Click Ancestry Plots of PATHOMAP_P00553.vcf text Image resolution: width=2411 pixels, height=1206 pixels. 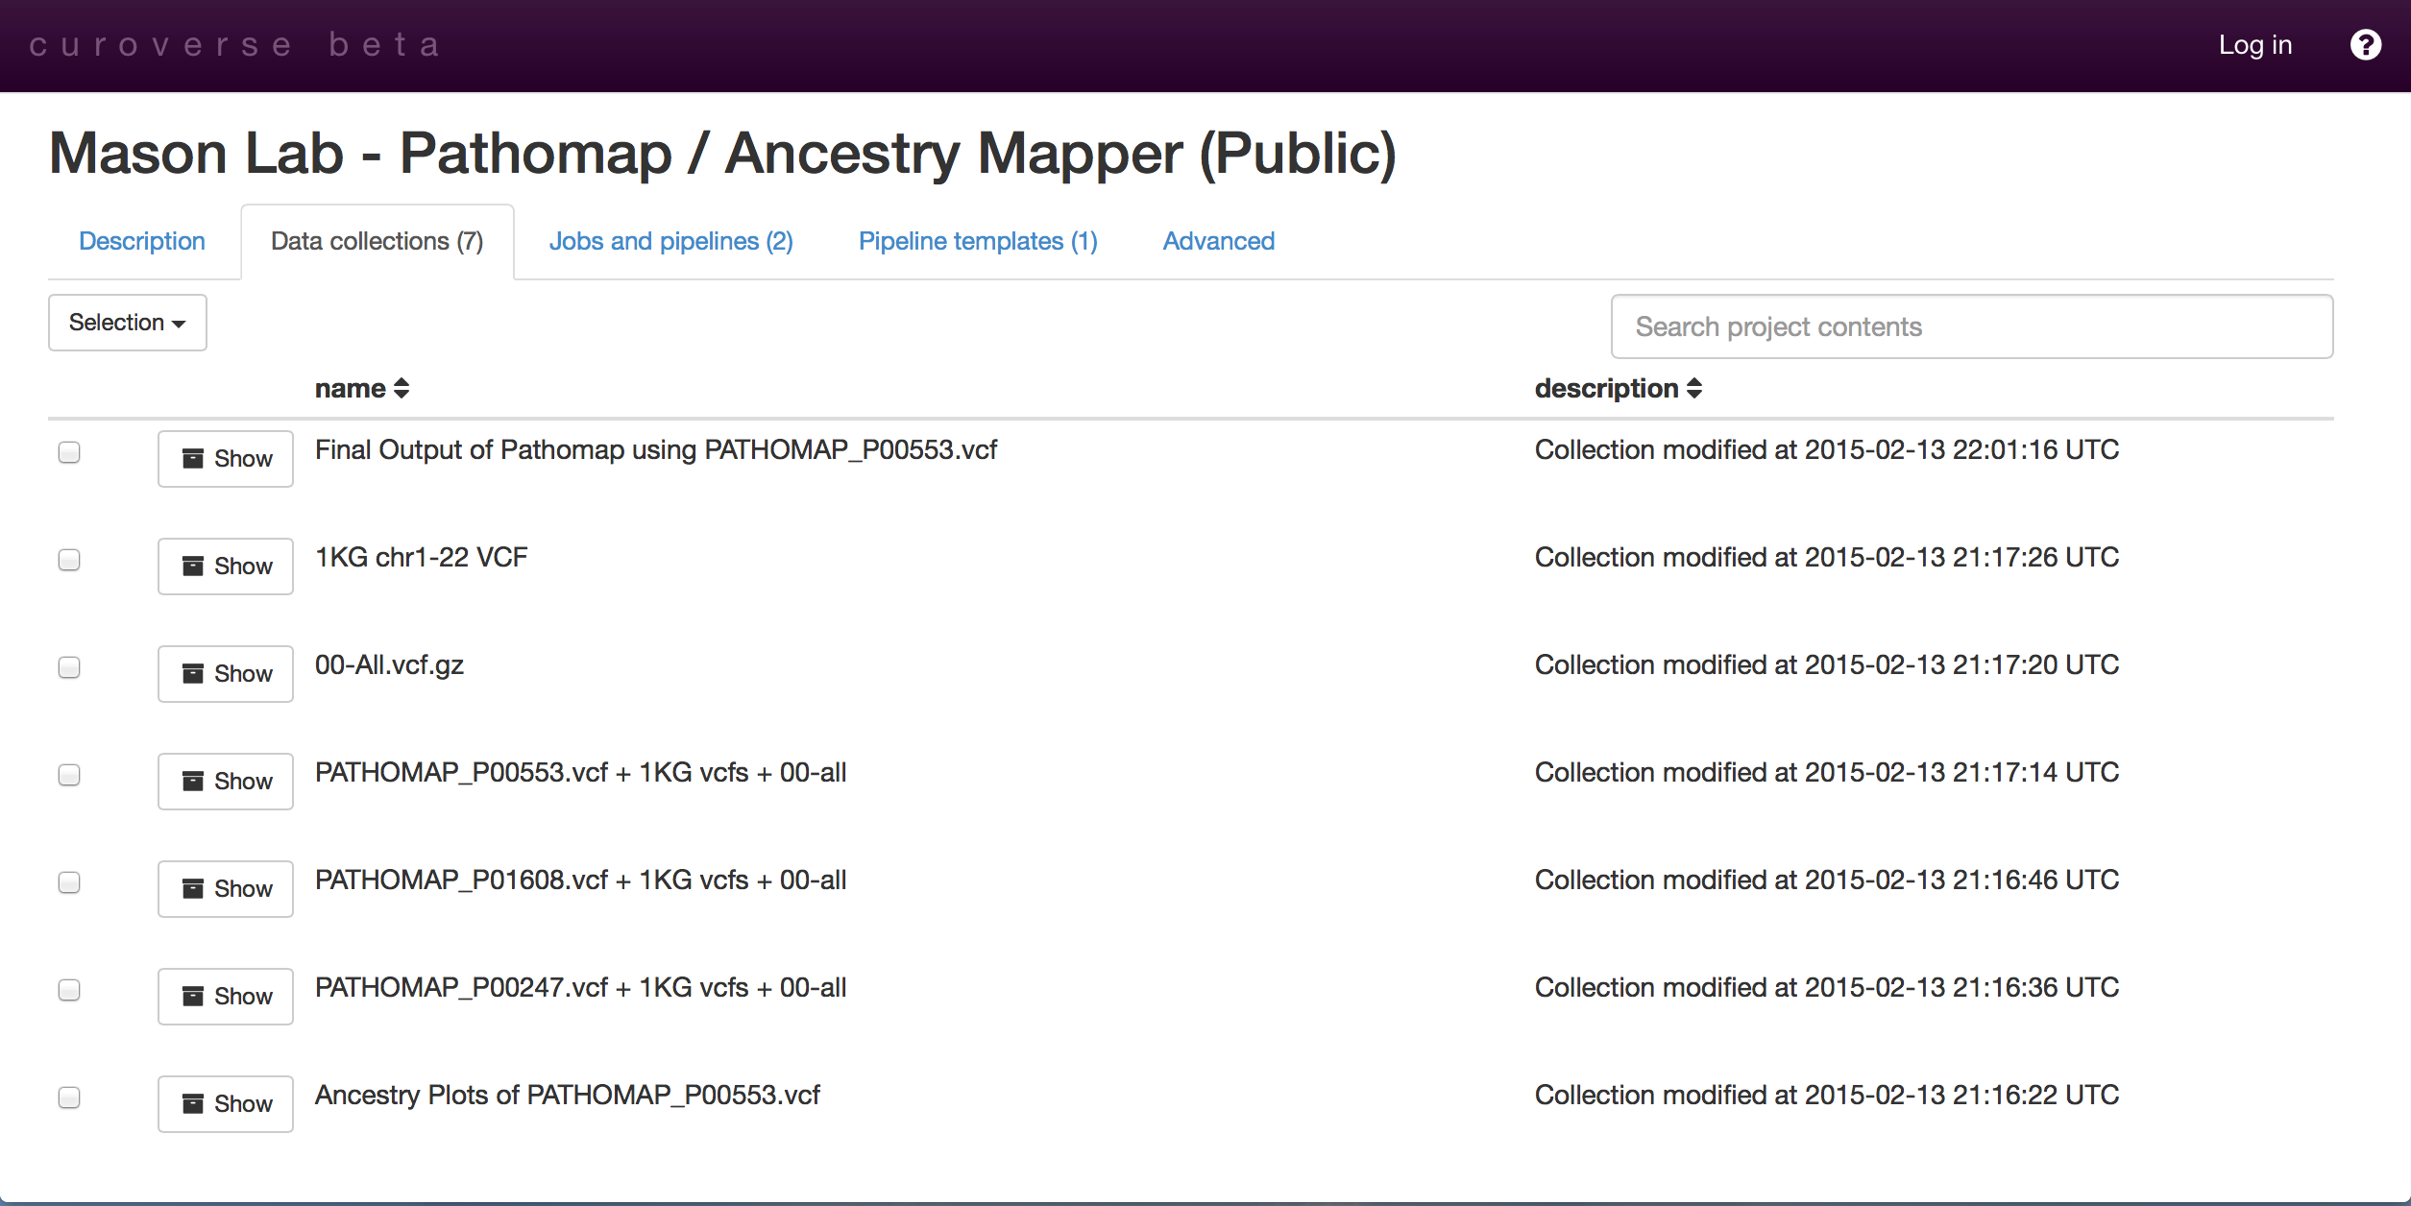[568, 1095]
